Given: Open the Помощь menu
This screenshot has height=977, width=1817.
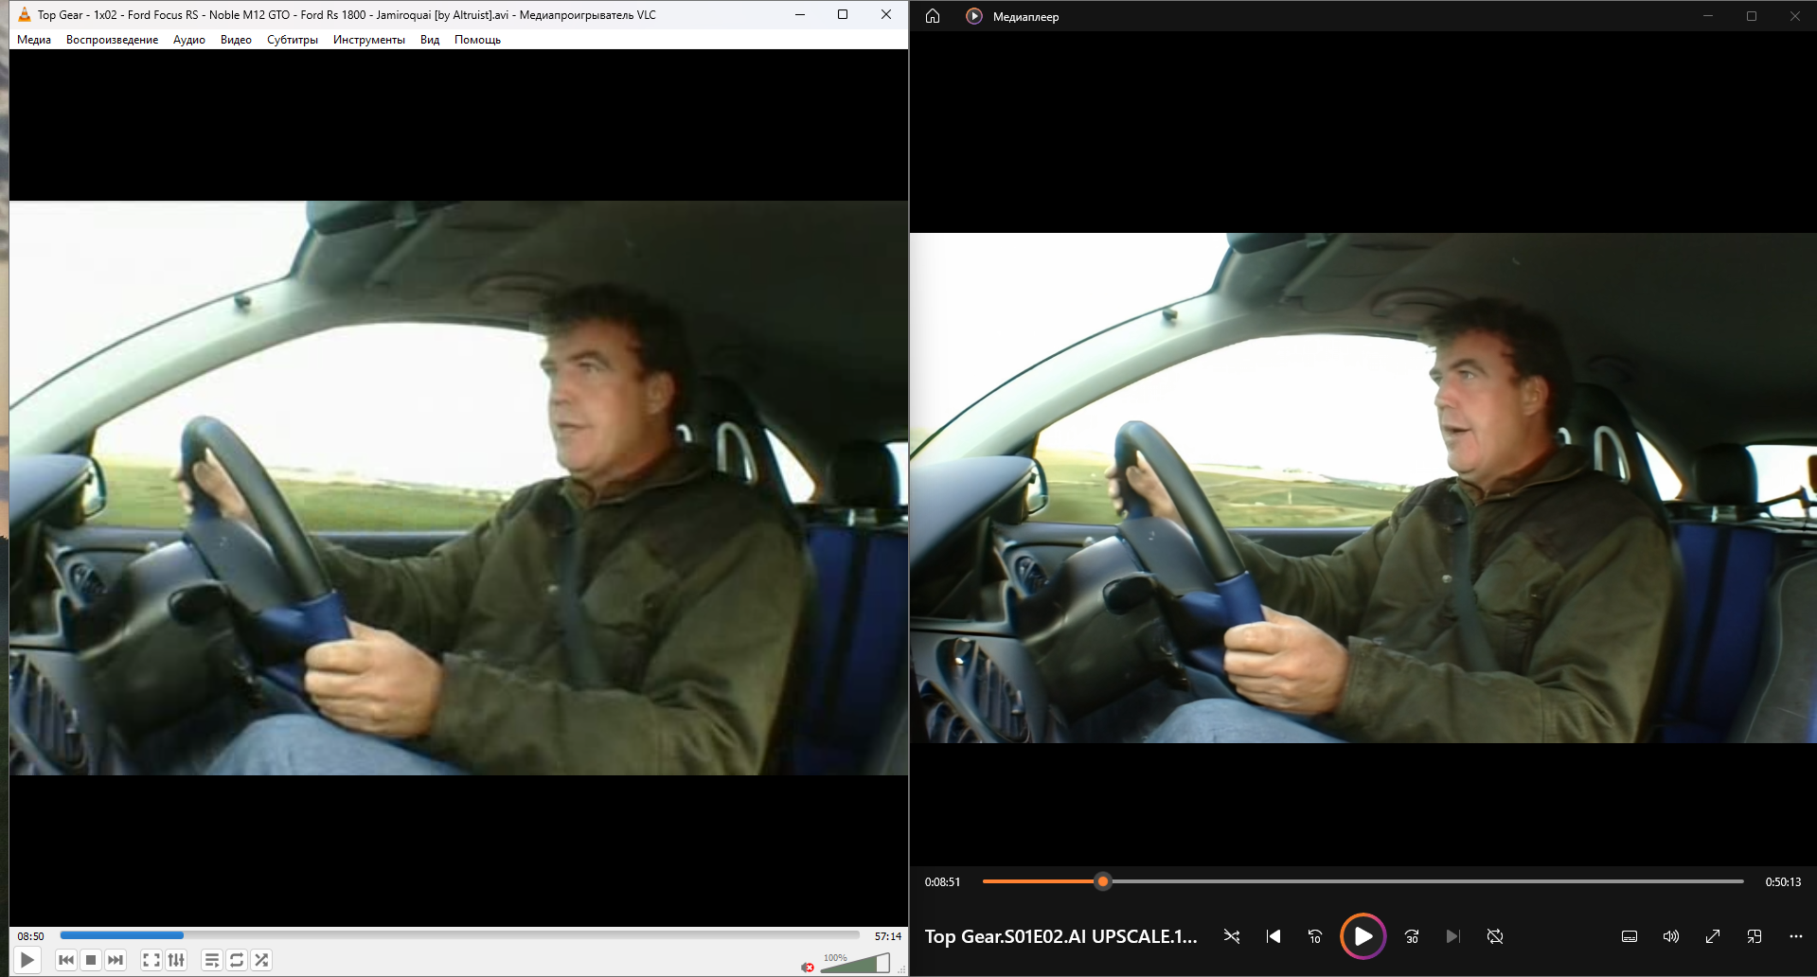Looking at the screenshot, I should (477, 40).
